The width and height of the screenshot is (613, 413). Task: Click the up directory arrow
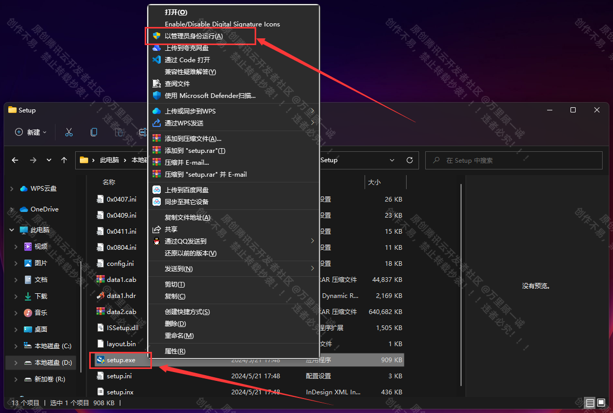point(64,160)
